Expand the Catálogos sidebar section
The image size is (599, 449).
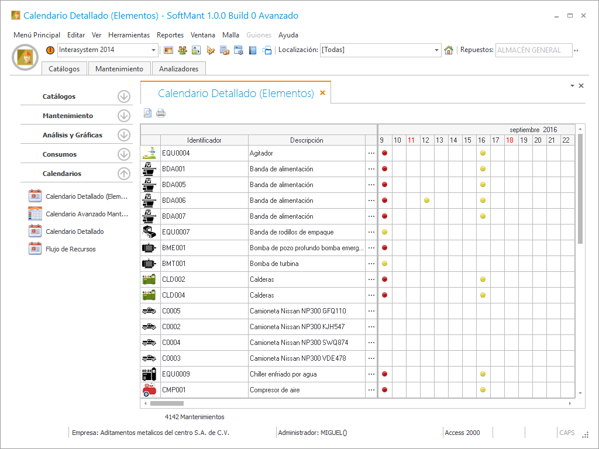123,96
